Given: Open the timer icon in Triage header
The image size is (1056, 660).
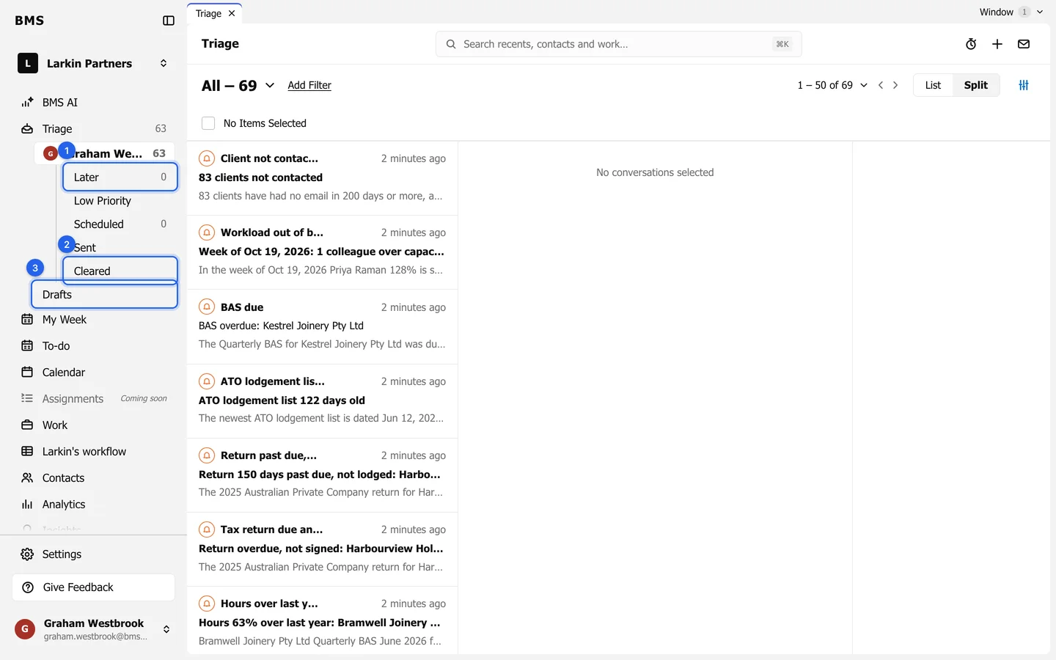Looking at the screenshot, I should coord(971,44).
